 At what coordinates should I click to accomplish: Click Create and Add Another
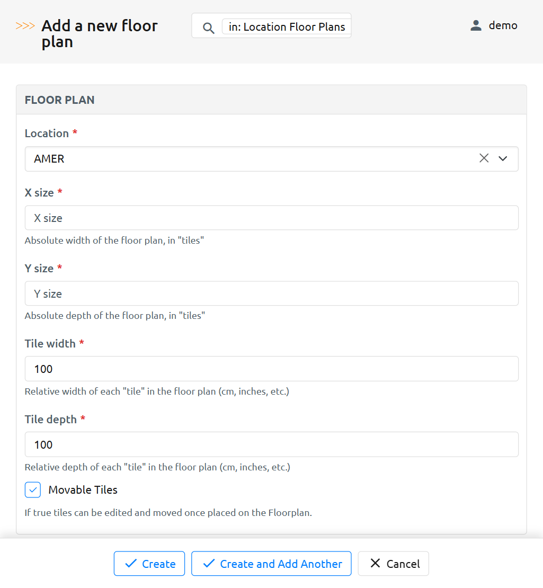[271, 563]
